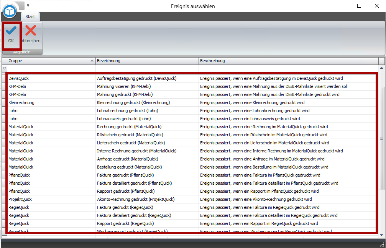Select row Bestellung gedruckt (MaterialQuick)
This screenshot has height=248, width=386.
click(192, 167)
